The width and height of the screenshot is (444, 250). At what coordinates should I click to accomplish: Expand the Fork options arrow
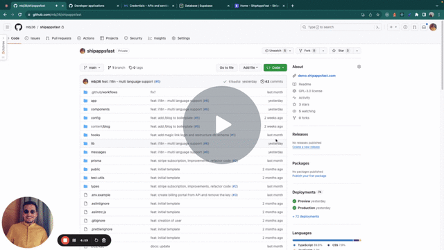323,51
